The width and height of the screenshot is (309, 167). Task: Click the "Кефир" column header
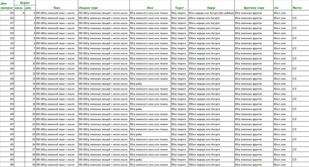[211, 7]
